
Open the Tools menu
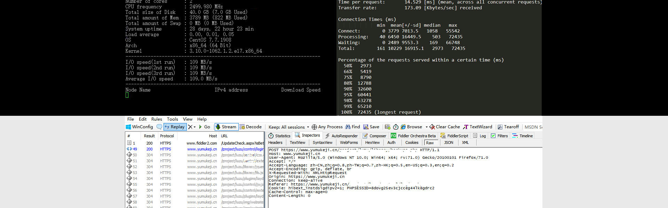tap(172, 119)
